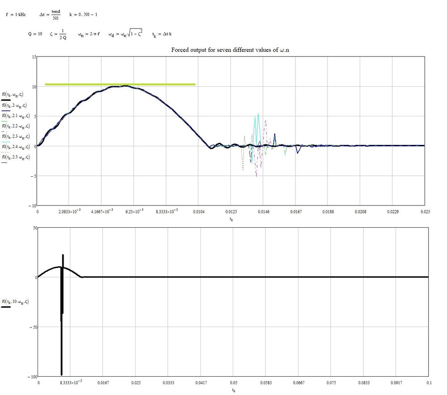The width and height of the screenshot is (447, 395).
Task: Select the x-axis tick 6.25×10⁻³
Action: coord(134,211)
